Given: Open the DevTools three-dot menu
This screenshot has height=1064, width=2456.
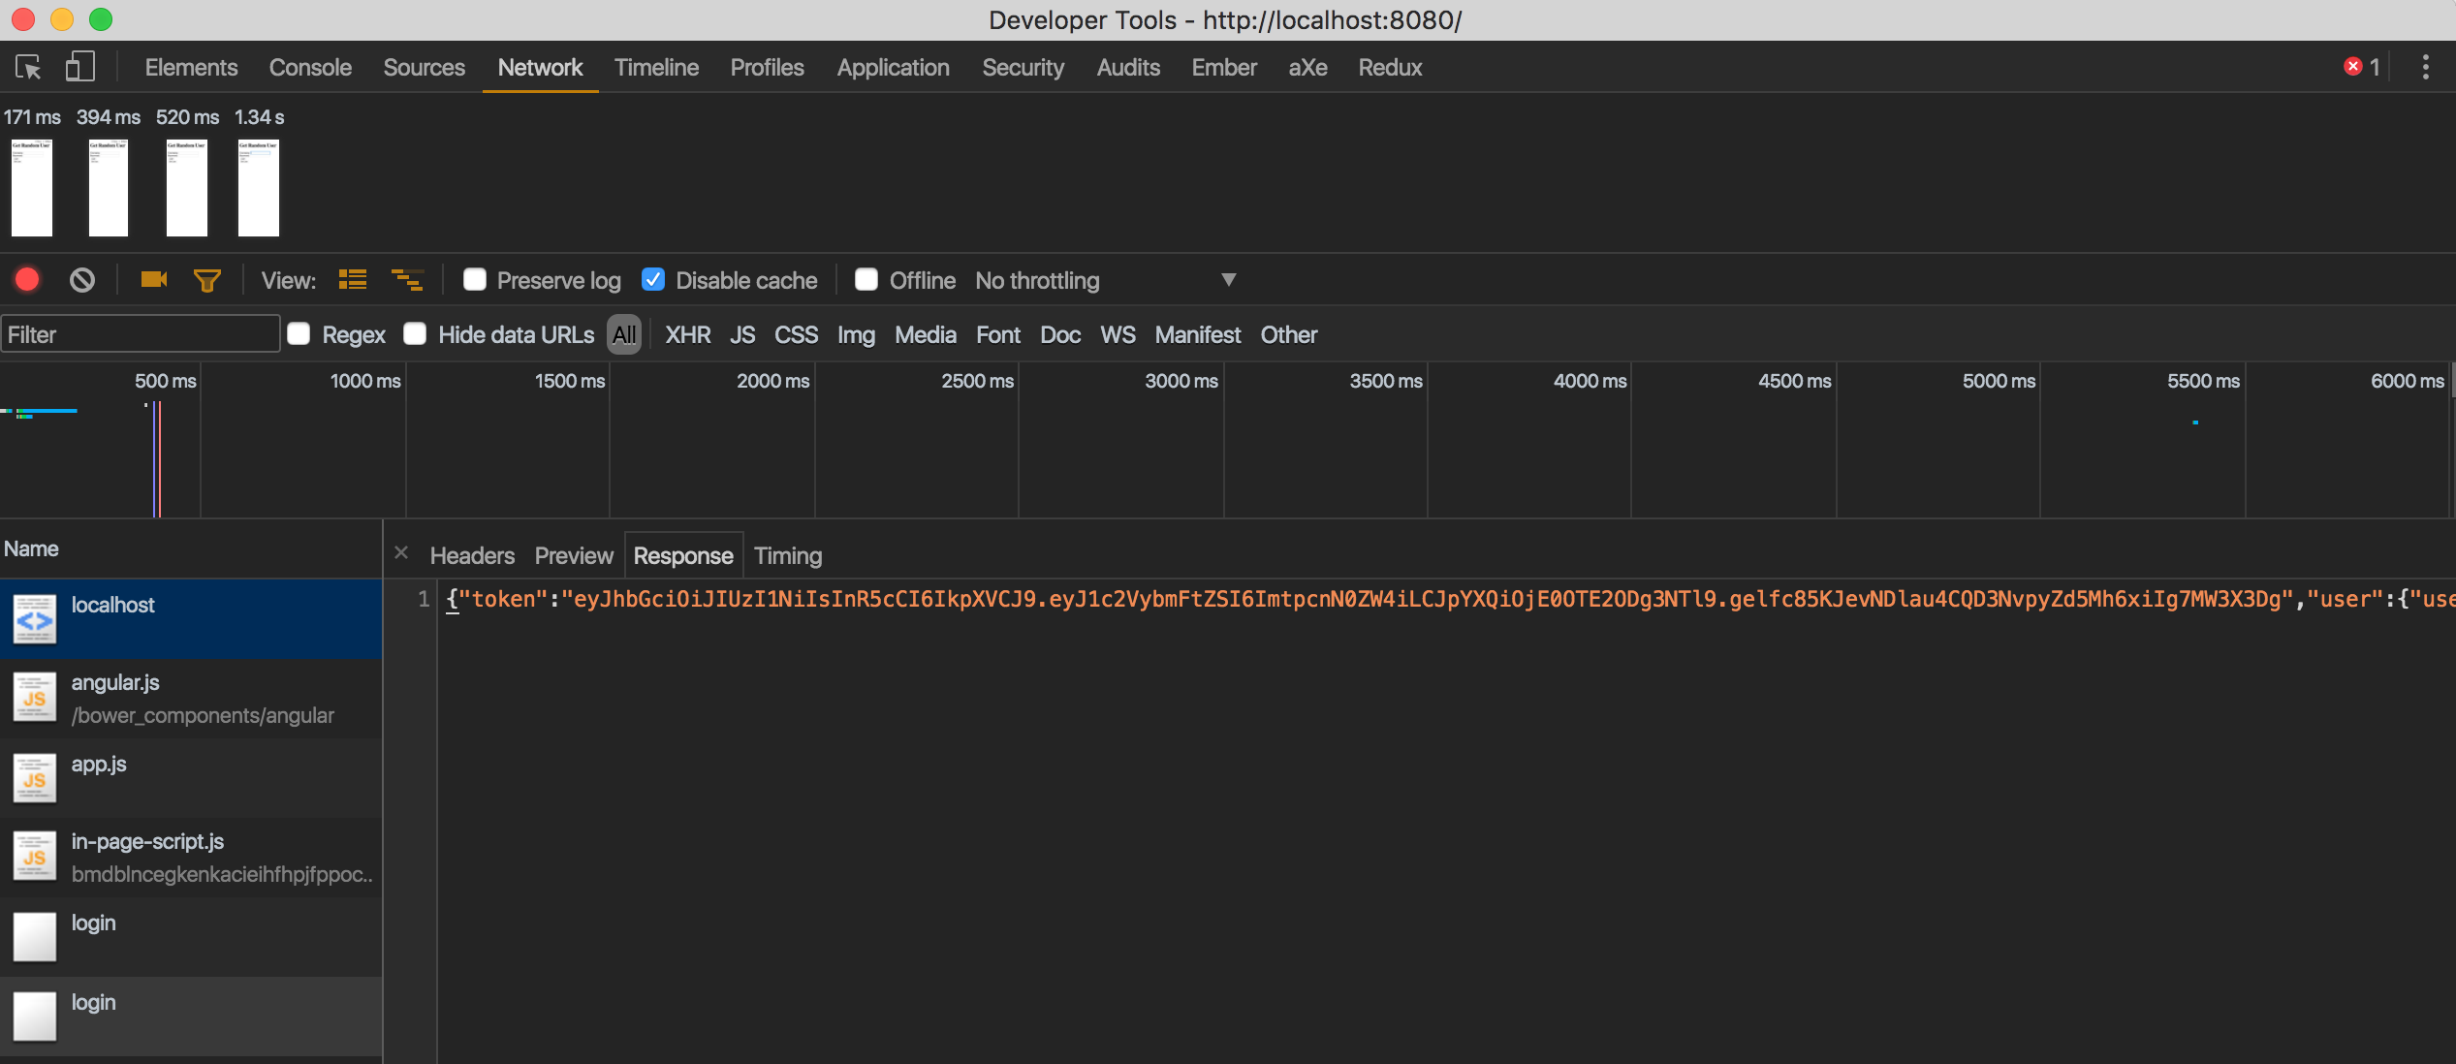Looking at the screenshot, I should (2425, 67).
